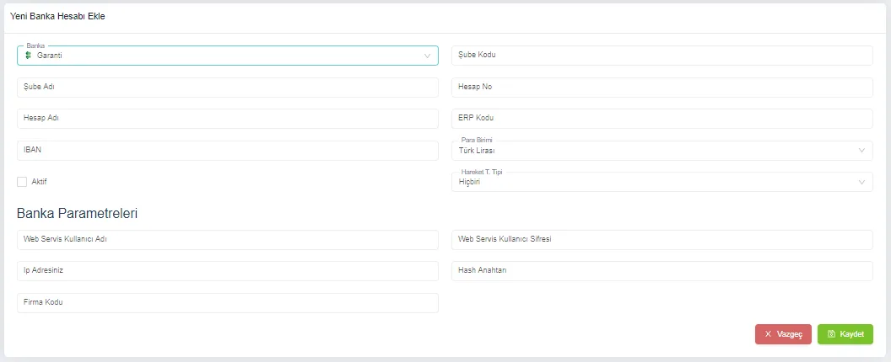This screenshot has width=891, height=362.
Task: Click the Banka Parametreleri heading text
Action: click(78, 214)
